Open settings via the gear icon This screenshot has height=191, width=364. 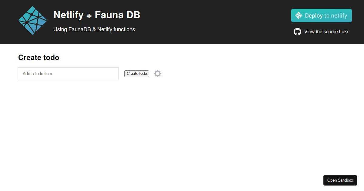(157, 73)
